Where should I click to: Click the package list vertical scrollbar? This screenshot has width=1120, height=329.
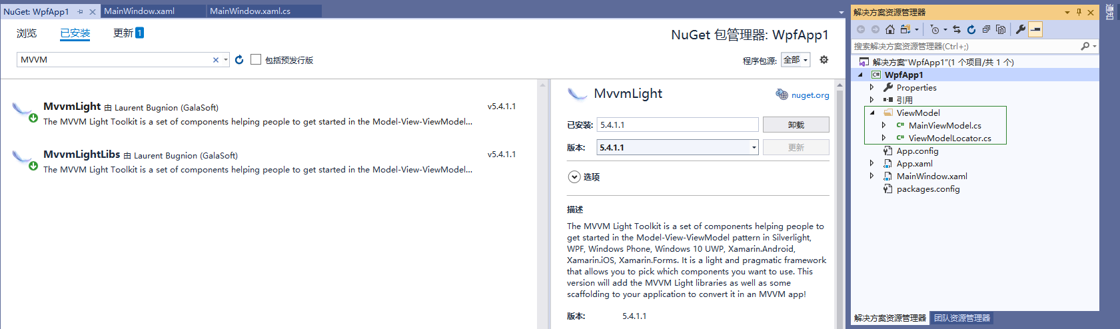tap(542, 204)
